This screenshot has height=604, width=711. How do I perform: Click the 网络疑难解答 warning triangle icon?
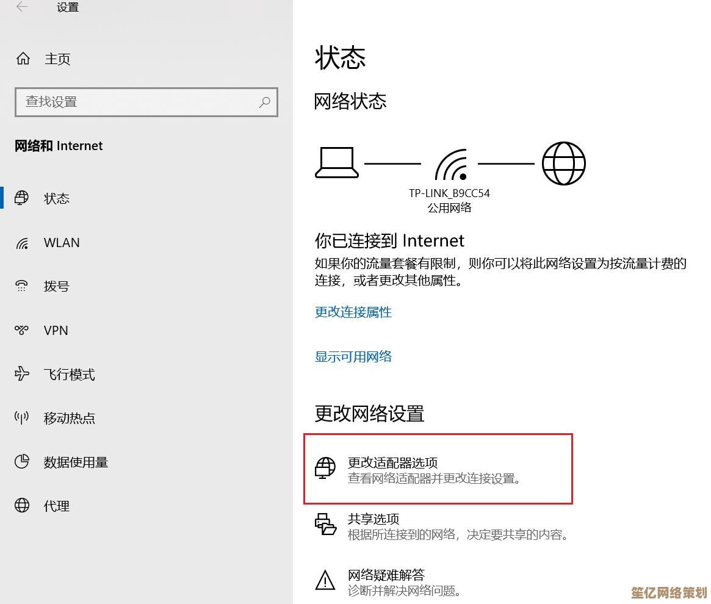pos(325,580)
